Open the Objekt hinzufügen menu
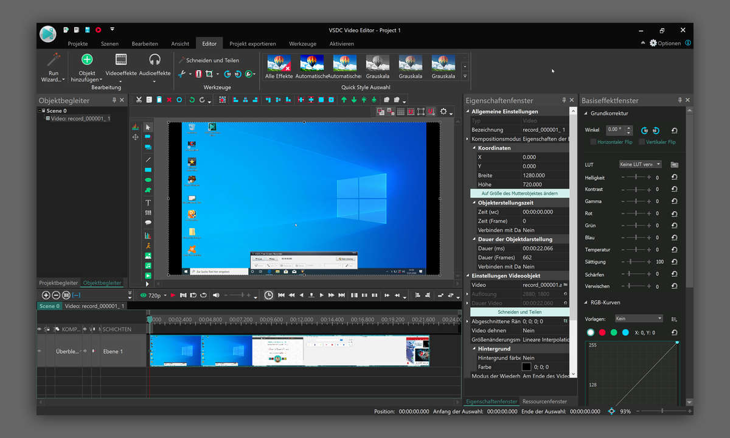Image resolution: width=730 pixels, height=438 pixels. (x=87, y=67)
